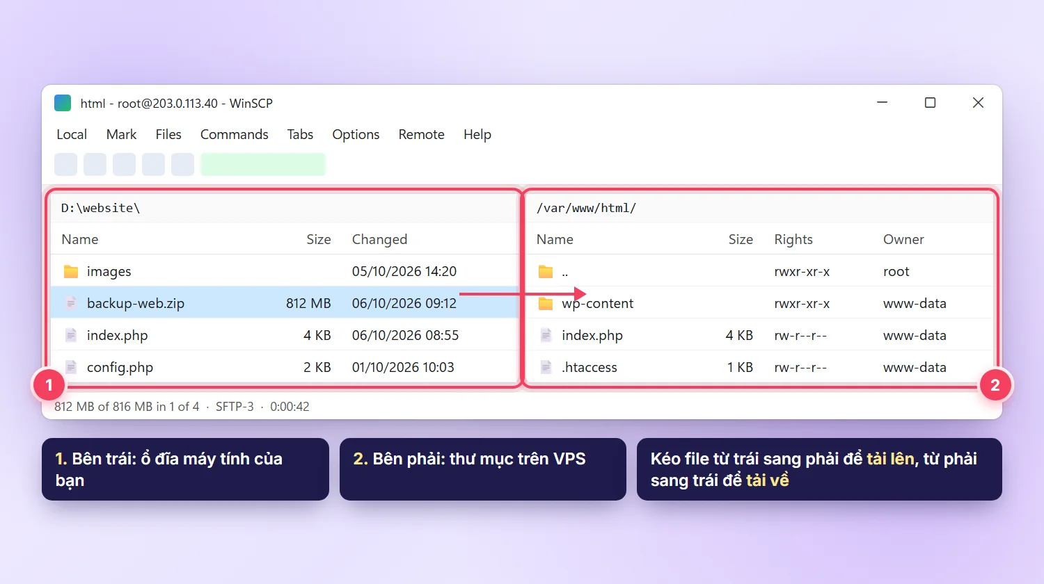Select the images folder icon in local panel
1044x584 pixels.
point(71,271)
